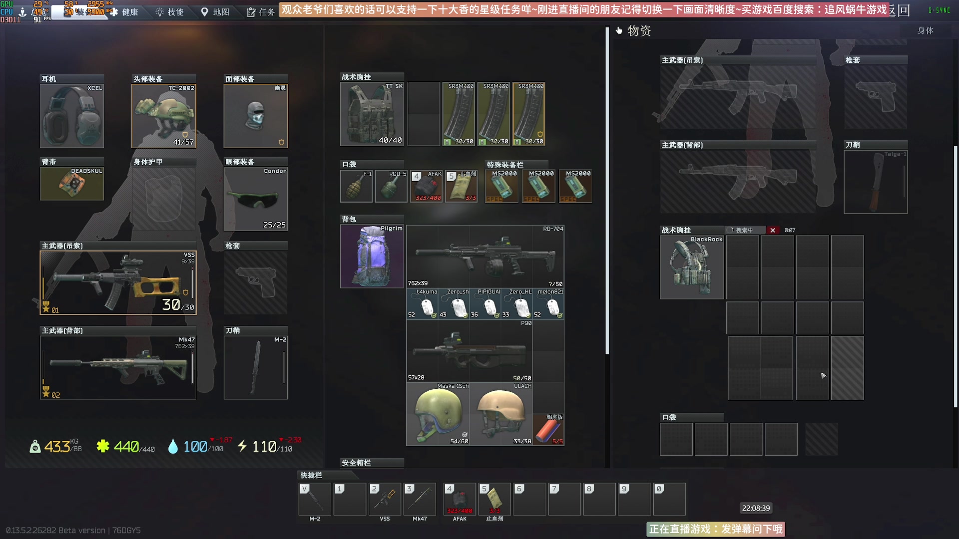
Task: Select the P90 weapon in backpack
Action: pyautogui.click(x=470, y=351)
